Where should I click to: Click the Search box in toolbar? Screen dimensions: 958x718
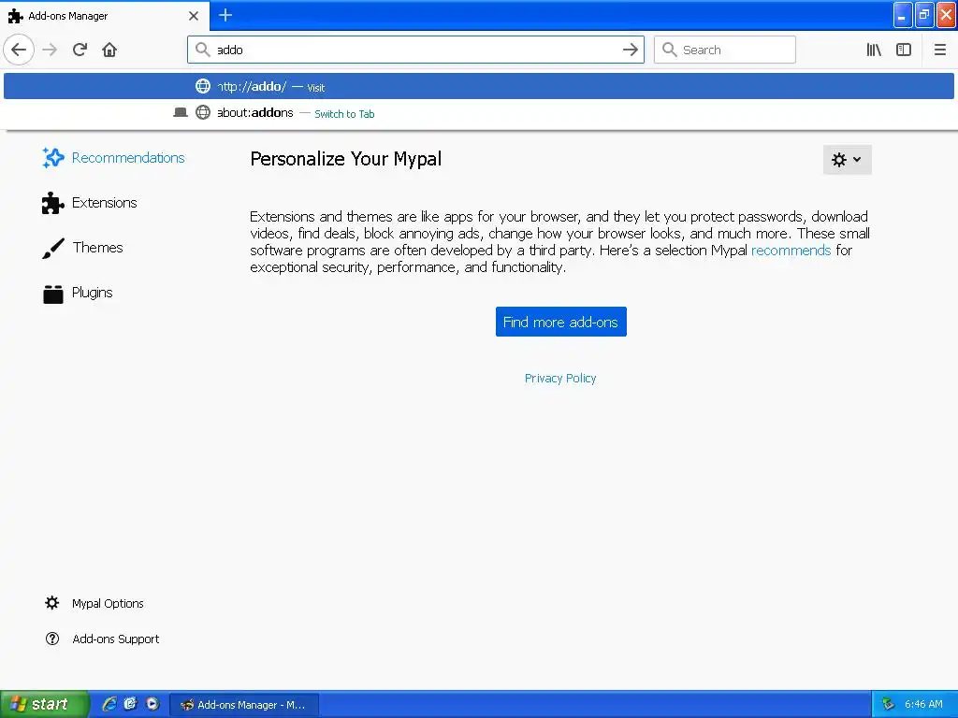click(x=725, y=50)
